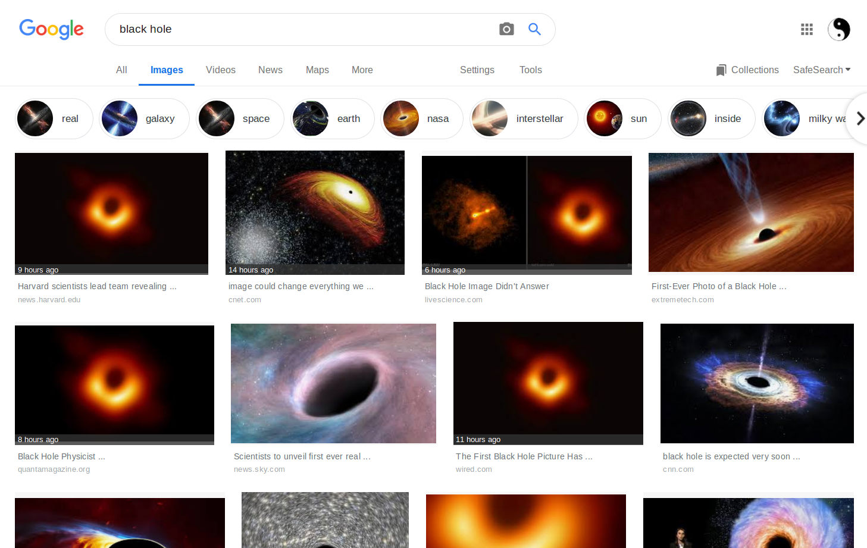The width and height of the screenshot is (867, 548).
Task: Open the More search categories menu
Action: (362, 70)
